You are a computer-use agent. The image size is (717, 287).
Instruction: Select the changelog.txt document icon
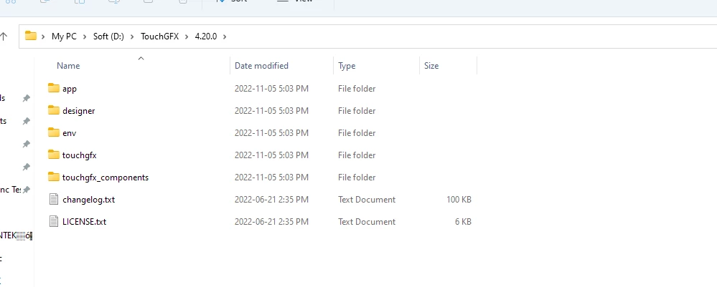pyautogui.click(x=54, y=199)
